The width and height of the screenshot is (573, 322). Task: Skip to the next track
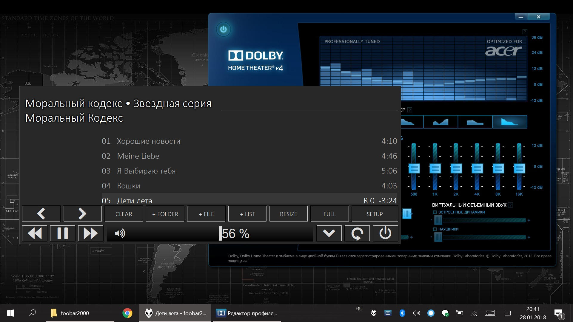click(x=91, y=233)
